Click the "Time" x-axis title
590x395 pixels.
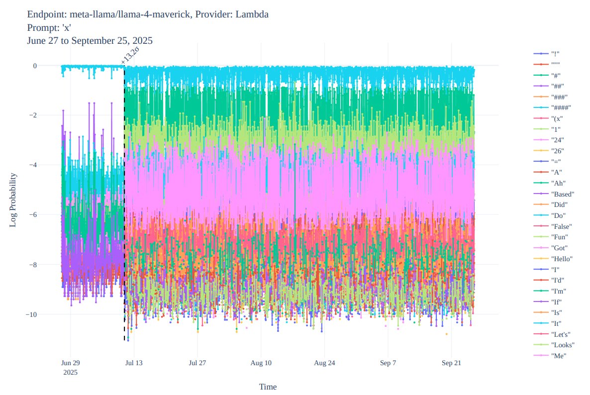[268, 387]
